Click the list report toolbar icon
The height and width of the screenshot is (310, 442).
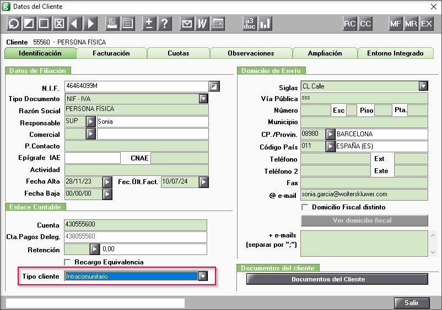click(128, 23)
